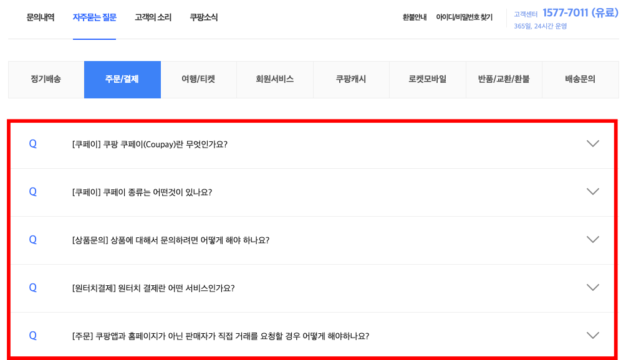
Task: Click the 환불안내 link
Action: [415, 17]
